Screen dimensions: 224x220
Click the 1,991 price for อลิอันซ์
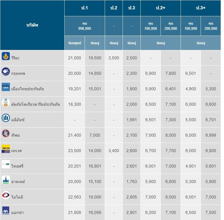tap(132, 120)
